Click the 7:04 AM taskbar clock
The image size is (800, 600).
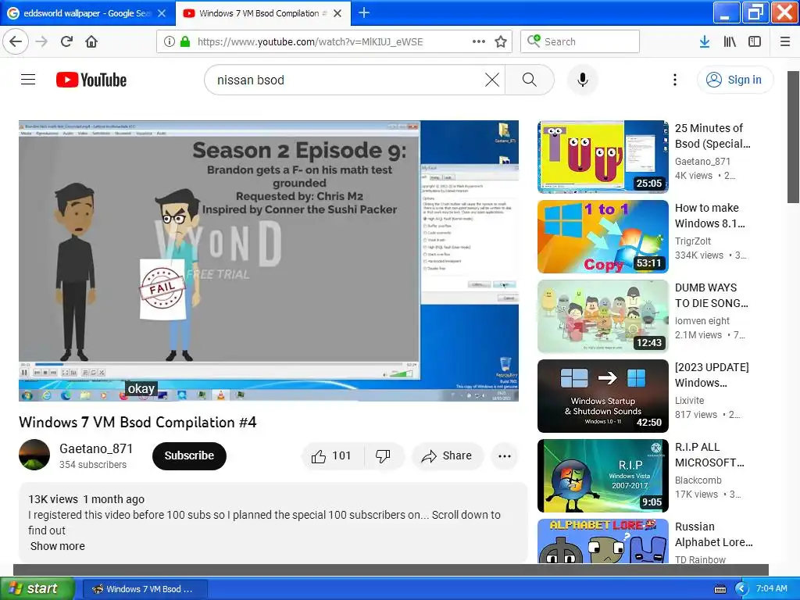point(771,588)
